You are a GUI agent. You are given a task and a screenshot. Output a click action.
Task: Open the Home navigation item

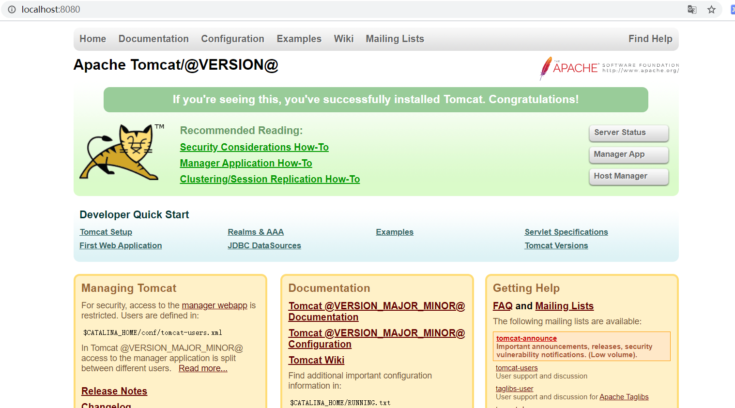point(93,39)
